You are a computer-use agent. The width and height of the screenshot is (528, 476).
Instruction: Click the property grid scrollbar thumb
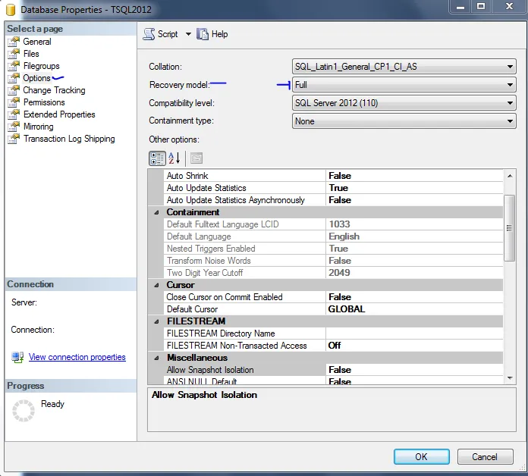click(509, 227)
